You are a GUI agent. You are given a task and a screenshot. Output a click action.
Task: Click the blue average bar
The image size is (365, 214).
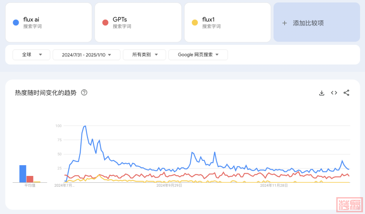coord(23,174)
